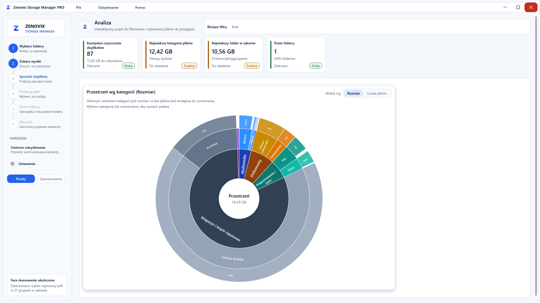Switch the chart view to Liczba plików
This screenshot has width=540, height=303.
tap(377, 93)
